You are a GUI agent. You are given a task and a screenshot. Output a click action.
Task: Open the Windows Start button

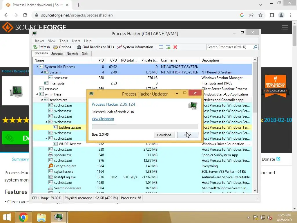[7, 217]
